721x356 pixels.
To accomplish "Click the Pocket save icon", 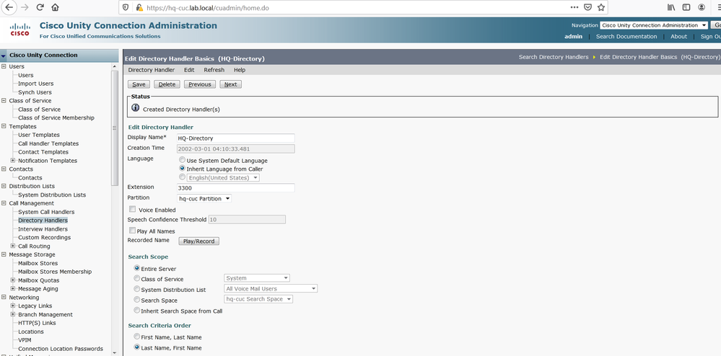I will [x=587, y=7].
